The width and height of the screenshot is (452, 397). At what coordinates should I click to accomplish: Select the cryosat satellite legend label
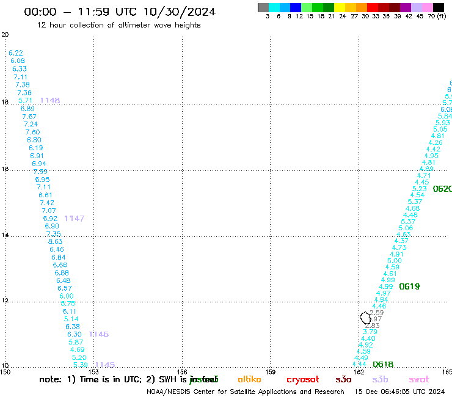[x=303, y=380]
